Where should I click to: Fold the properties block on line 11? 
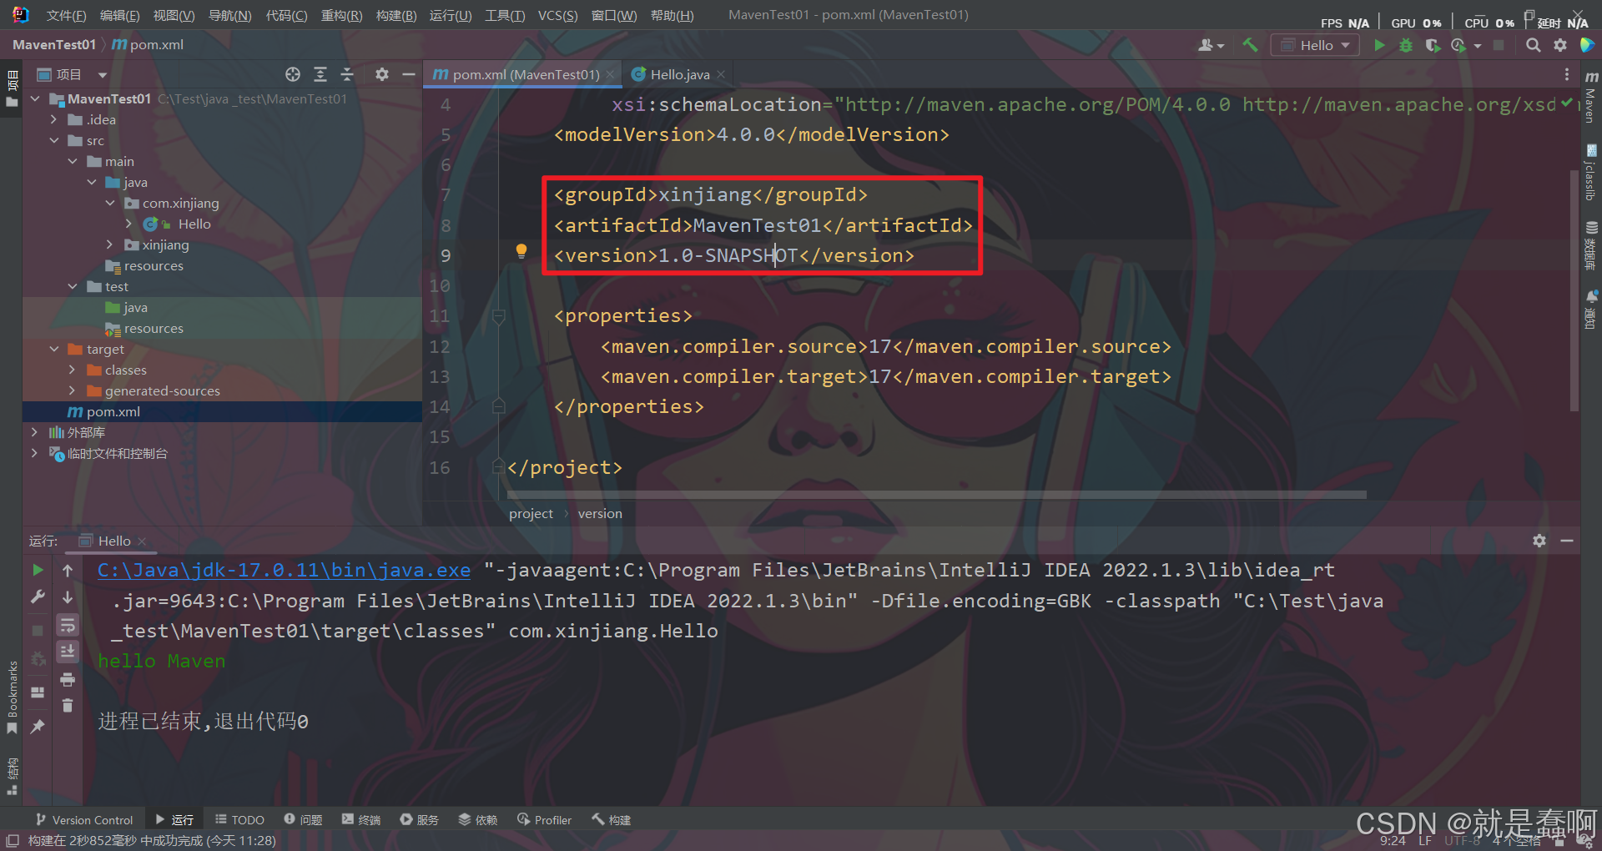coord(499,316)
